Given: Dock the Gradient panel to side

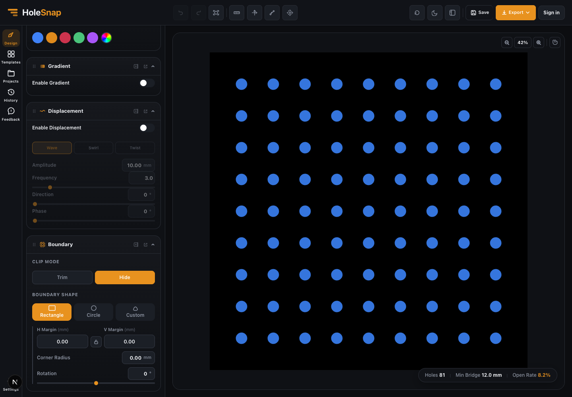Looking at the screenshot, I should click(x=136, y=66).
